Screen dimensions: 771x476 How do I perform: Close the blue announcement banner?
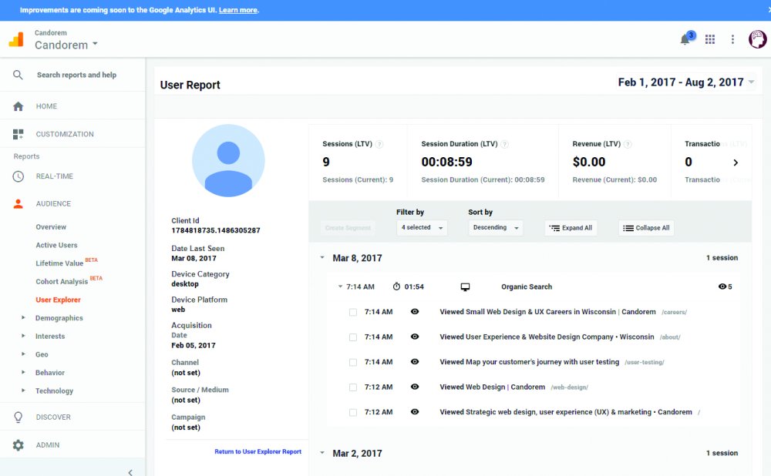tap(768, 10)
